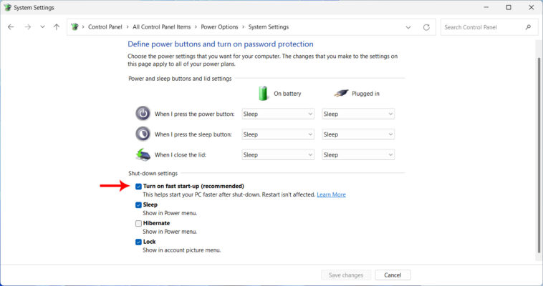Click the Forward navigation arrow
The width and height of the screenshot is (543, 286).
[27, 27]
